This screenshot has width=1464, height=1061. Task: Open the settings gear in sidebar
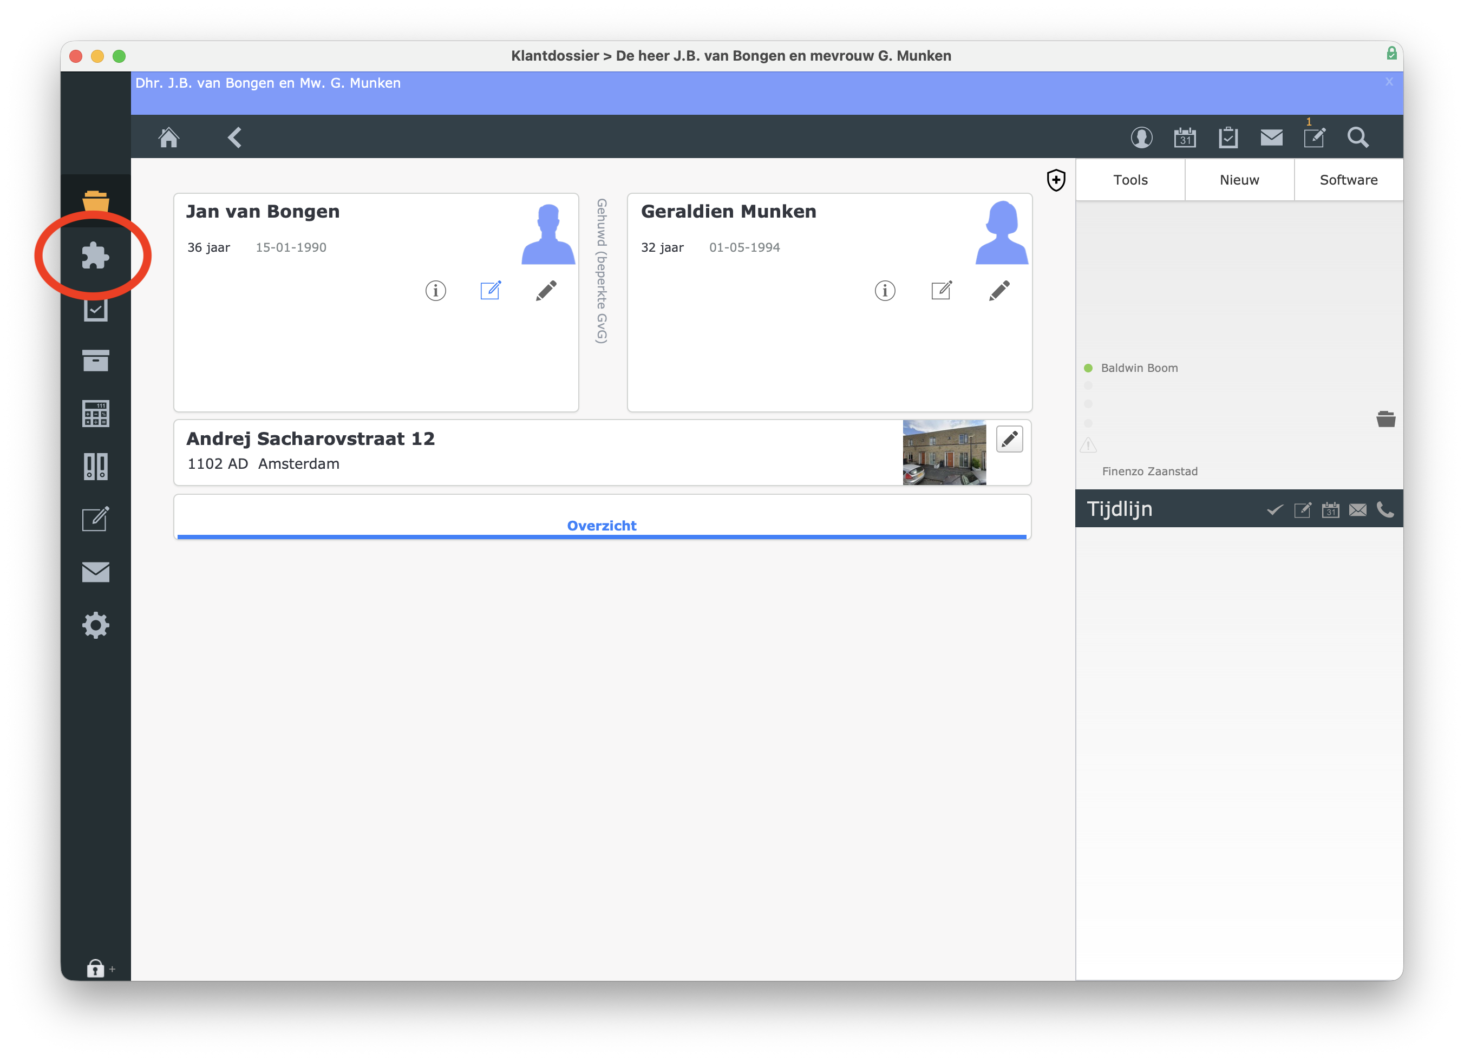(x=95, y=625)
